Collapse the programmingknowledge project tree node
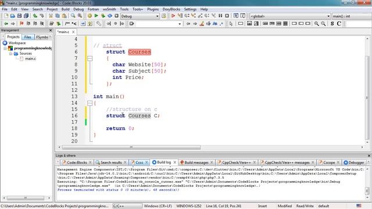This screenshot has width=372, height=209. click(x=5, y=48)
